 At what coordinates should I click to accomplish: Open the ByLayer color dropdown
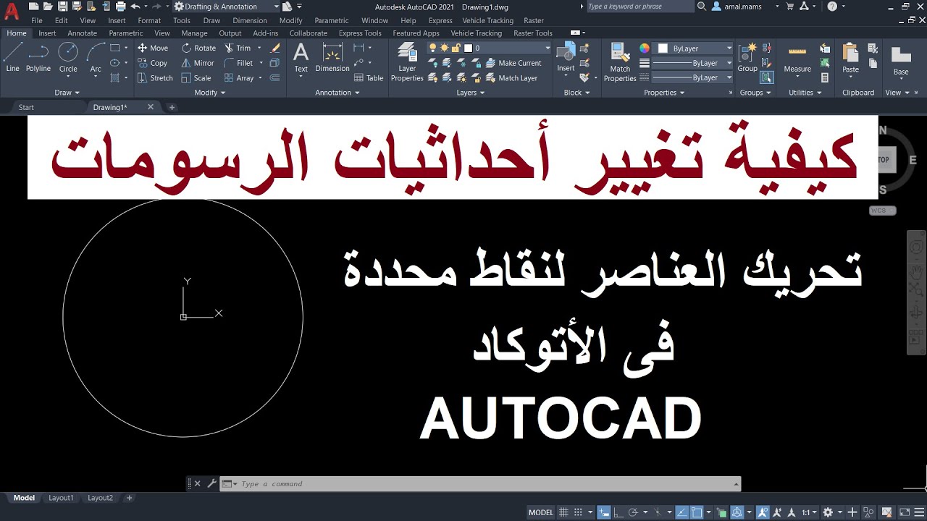[694, 48]
